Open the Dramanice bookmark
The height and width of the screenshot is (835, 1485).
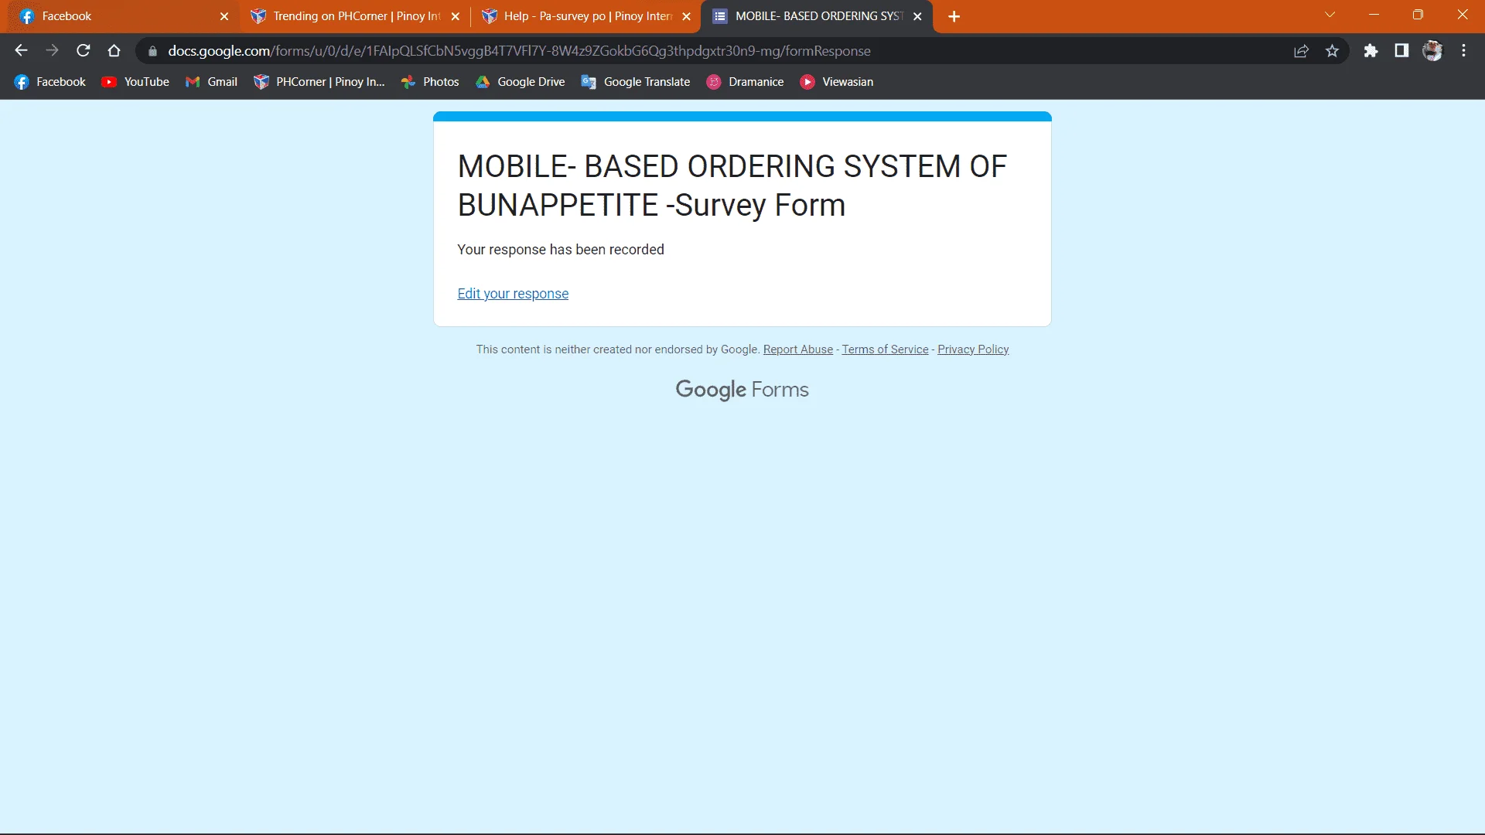746,82
